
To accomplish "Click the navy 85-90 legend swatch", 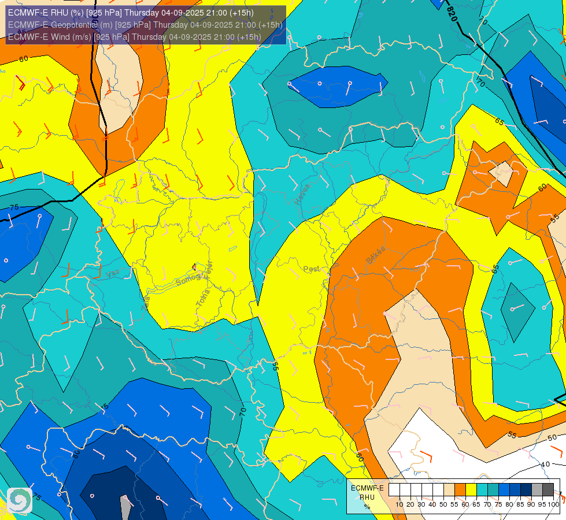I will 526,489.
